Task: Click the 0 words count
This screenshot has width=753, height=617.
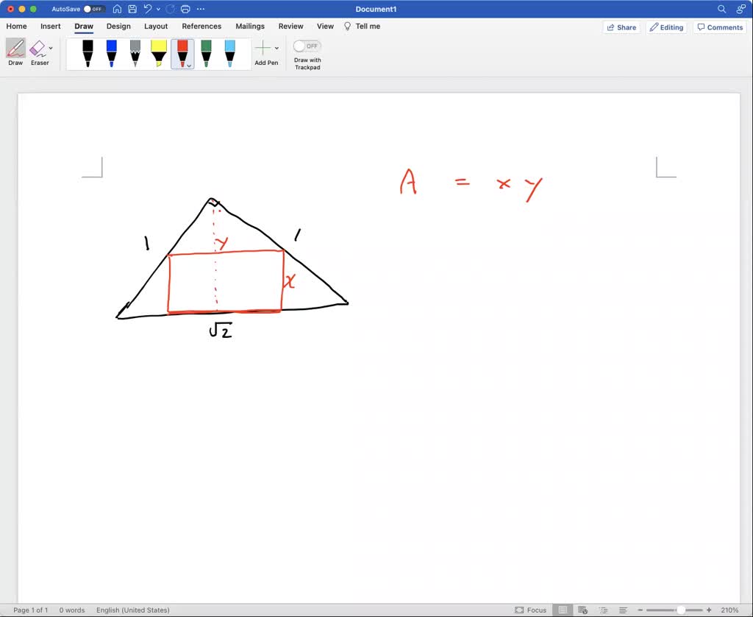Action: [72, 610]
